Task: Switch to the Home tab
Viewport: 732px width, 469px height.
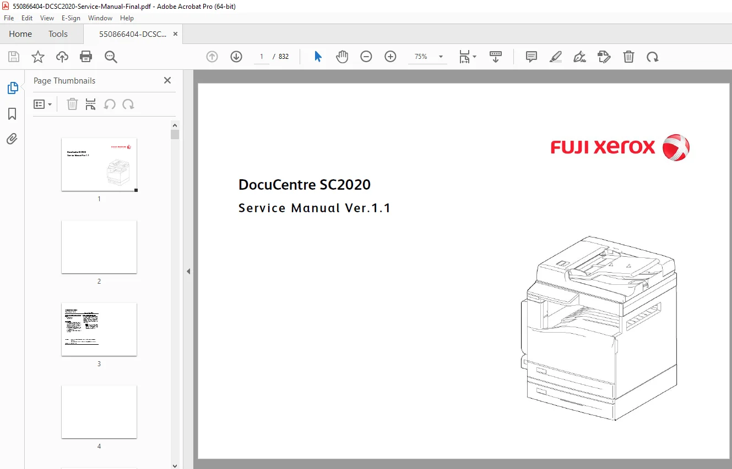Action: click(x=20, y=34)
